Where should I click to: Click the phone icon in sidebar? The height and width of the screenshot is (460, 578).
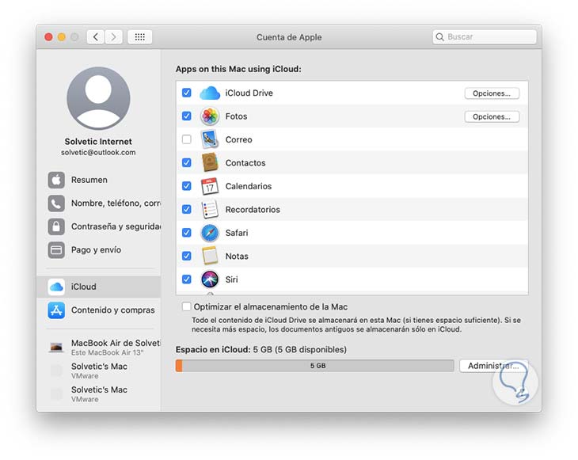point(56,203)
